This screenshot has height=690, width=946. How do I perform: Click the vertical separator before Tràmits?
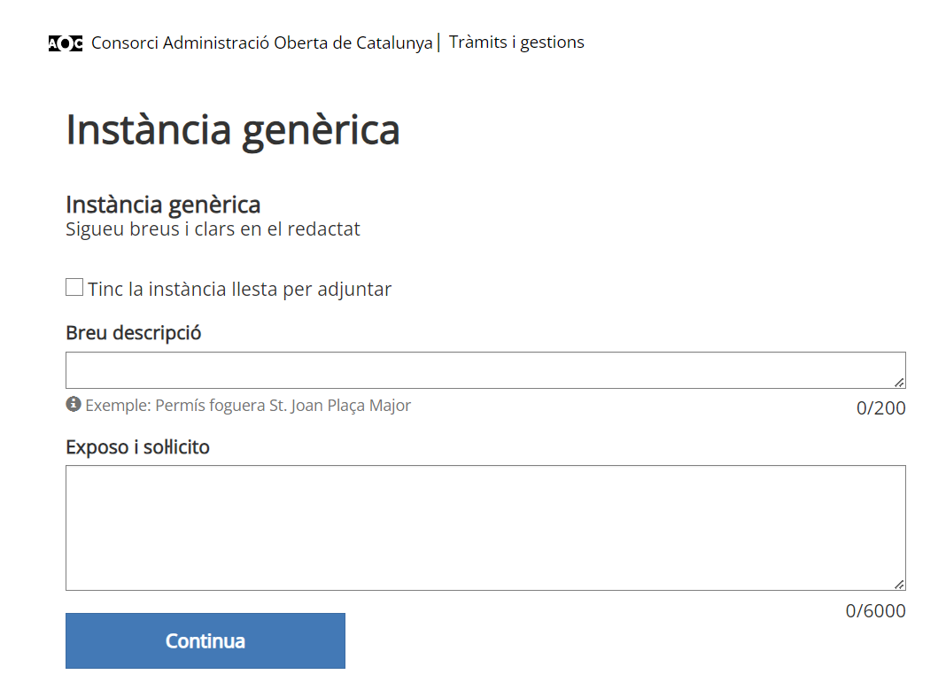pos(438,43)
